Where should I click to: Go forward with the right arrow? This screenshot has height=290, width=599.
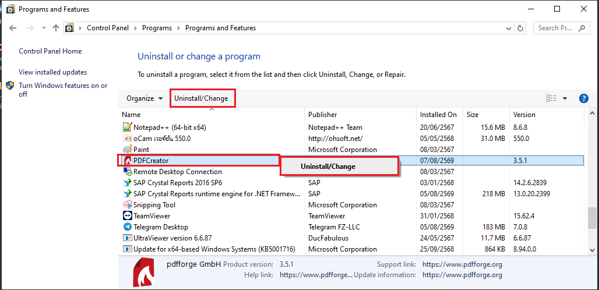30,28
